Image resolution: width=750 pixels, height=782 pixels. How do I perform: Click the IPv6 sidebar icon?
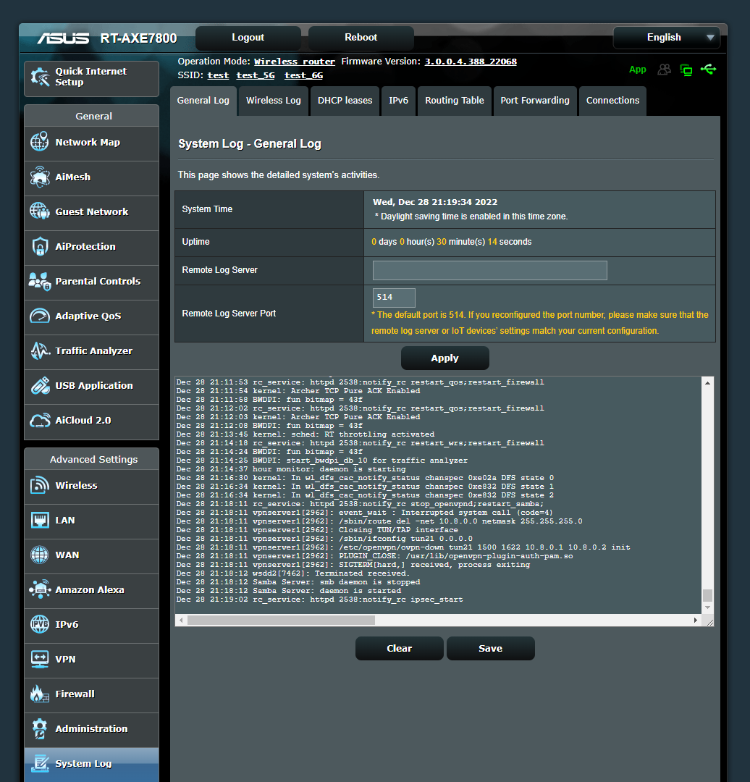[39, 624]
